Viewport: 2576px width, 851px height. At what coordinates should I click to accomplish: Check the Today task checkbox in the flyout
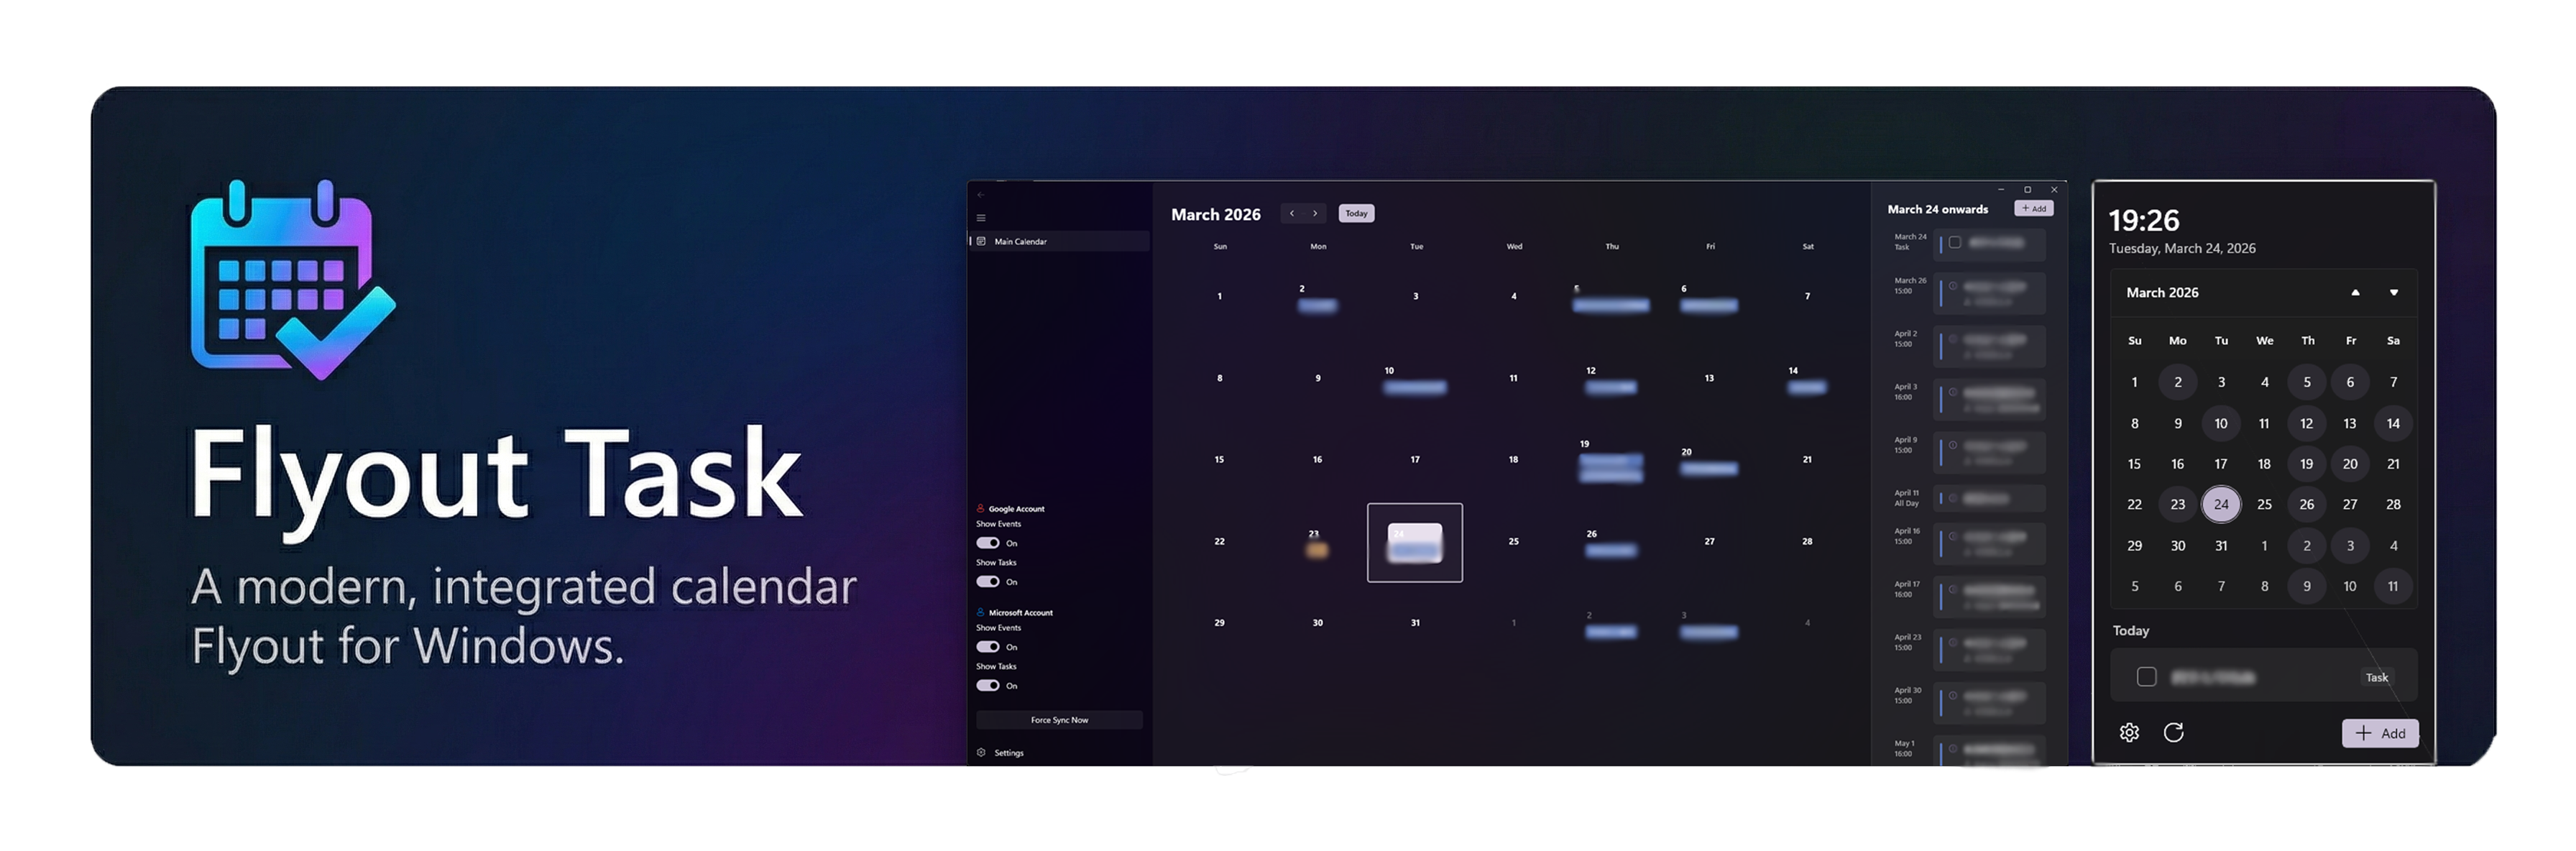[x=2146, y=677]
